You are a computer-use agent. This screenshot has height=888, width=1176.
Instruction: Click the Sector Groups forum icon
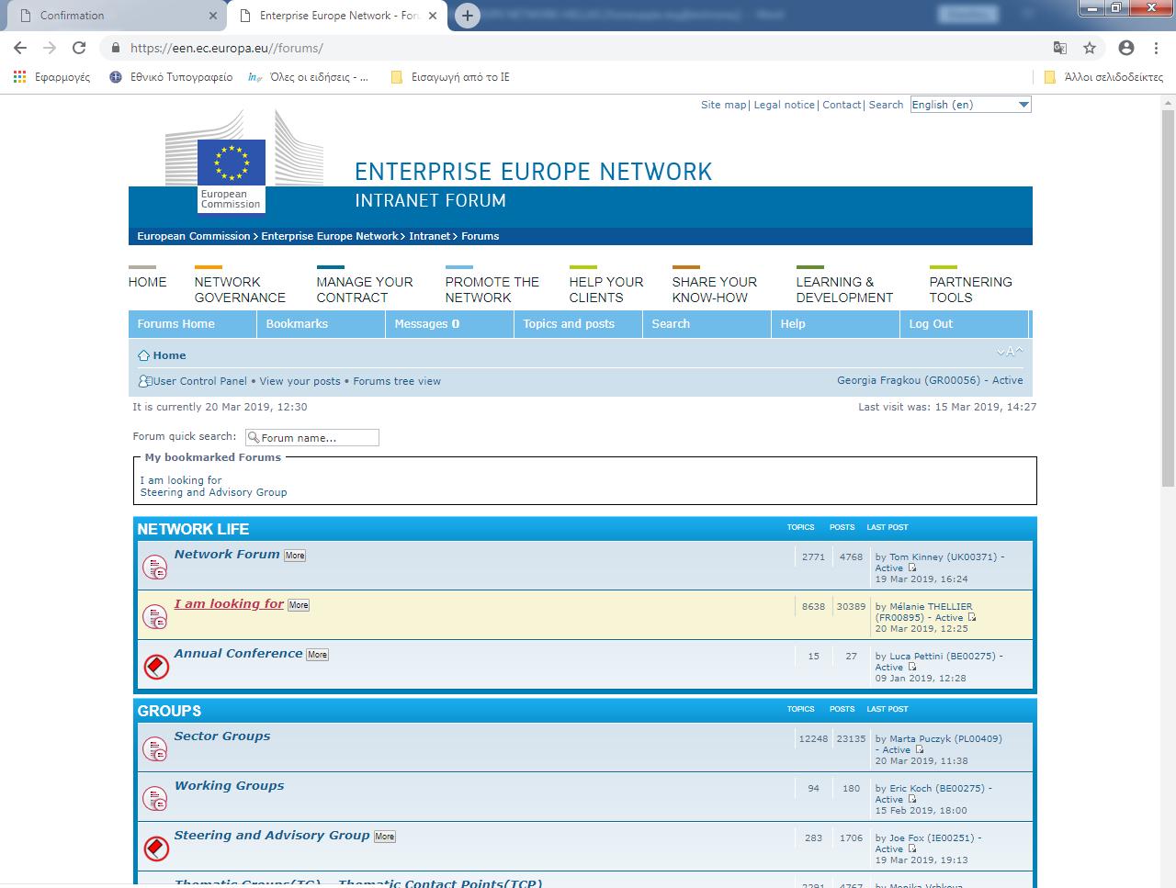(x=155, y=749)
